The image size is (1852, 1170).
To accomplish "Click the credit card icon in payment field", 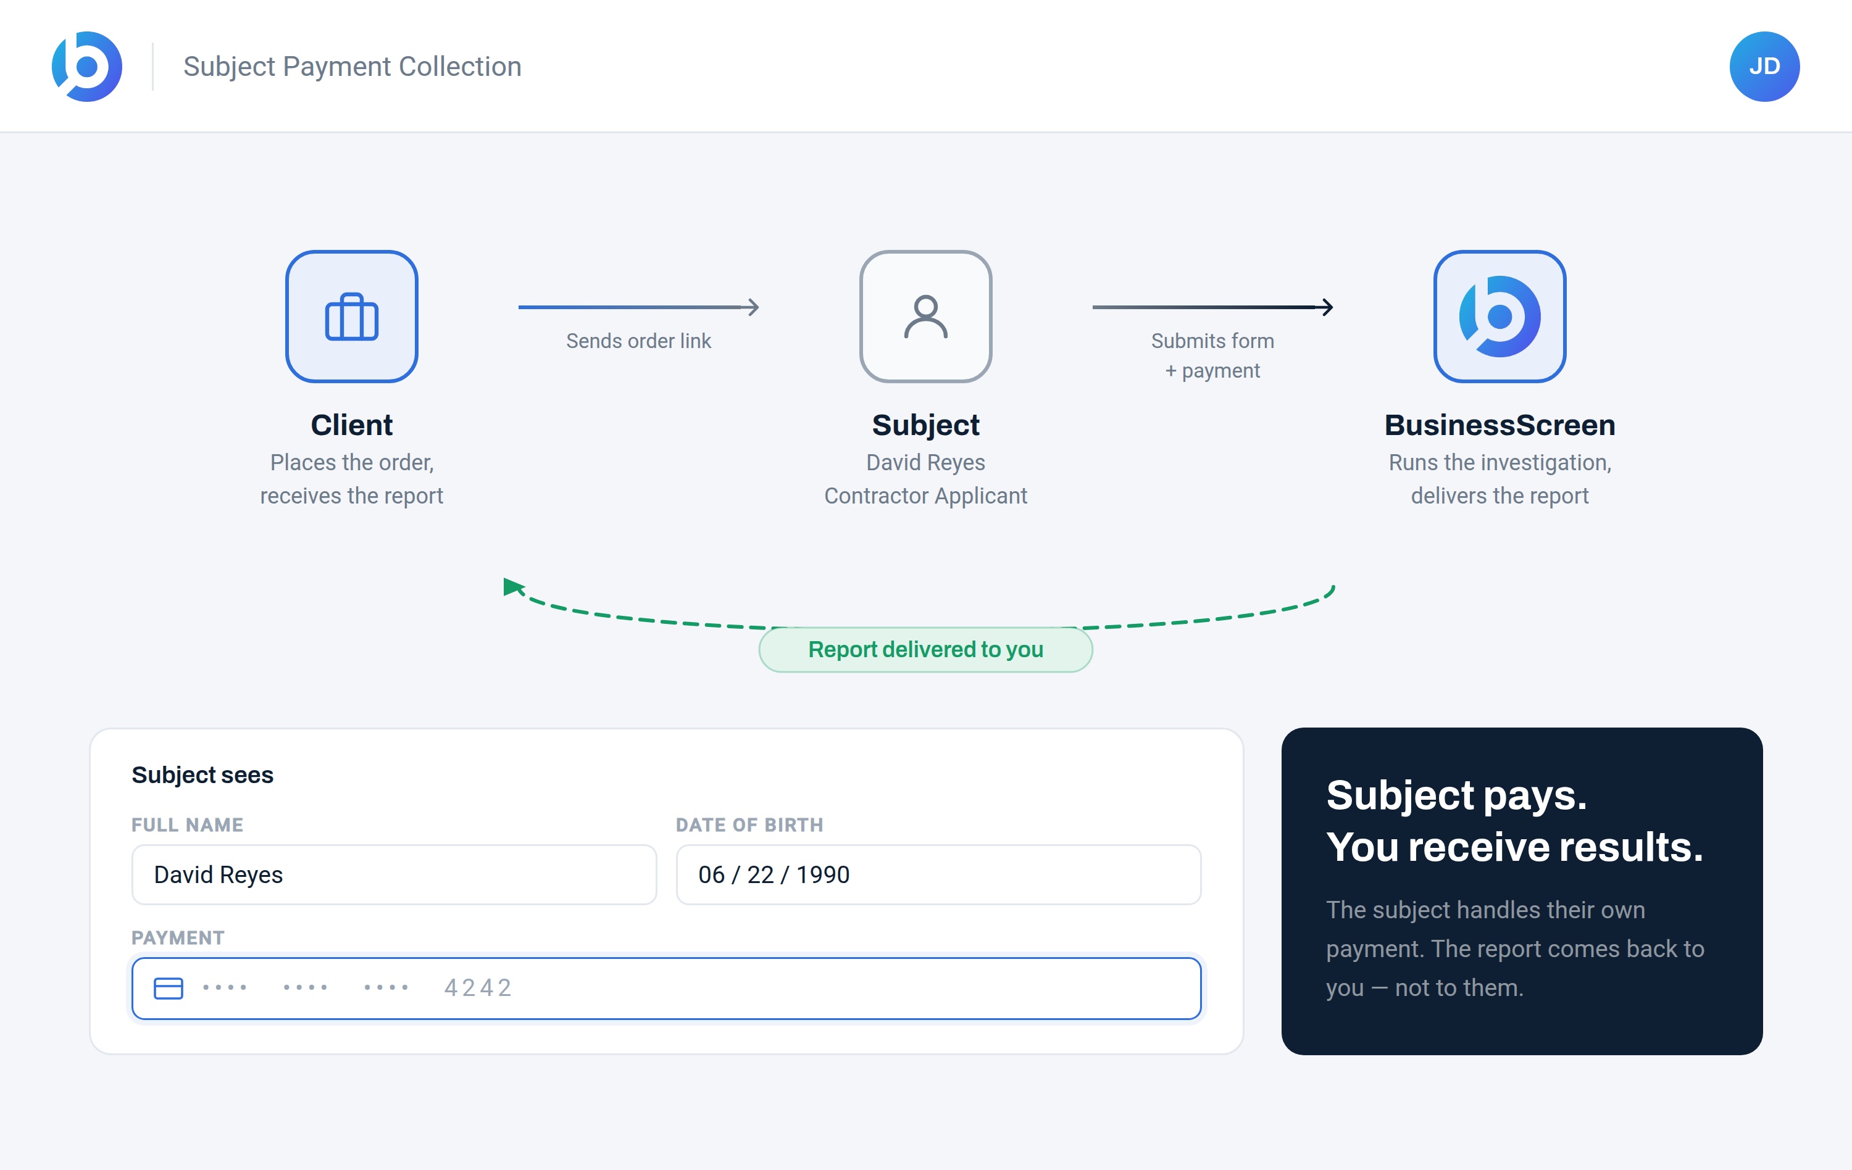I will pos(169,988).
